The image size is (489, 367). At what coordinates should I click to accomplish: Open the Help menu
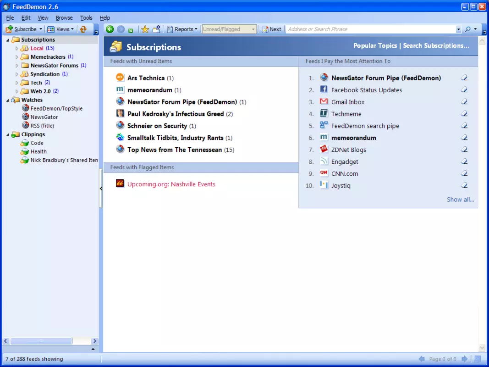pyautogui.click(x=105, y=18)
